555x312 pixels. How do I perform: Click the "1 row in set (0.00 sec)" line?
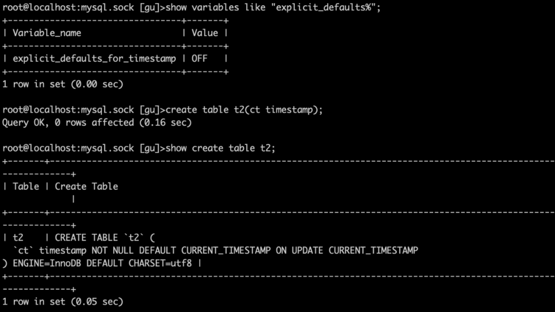point(63,84)
